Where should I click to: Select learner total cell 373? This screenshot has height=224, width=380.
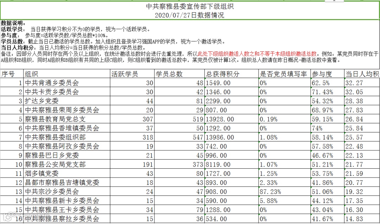[179, 164]
